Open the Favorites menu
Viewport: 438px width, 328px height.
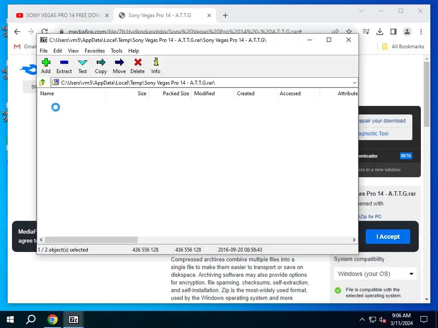click(x=95, y=51)
